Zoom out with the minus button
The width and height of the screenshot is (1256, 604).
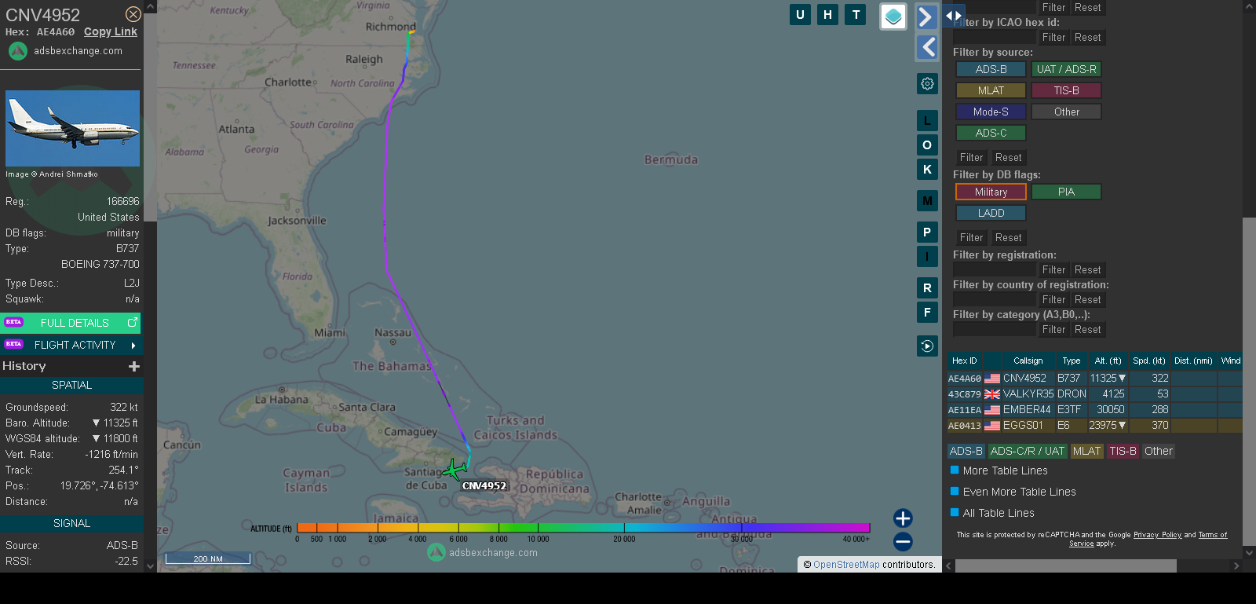903,542
